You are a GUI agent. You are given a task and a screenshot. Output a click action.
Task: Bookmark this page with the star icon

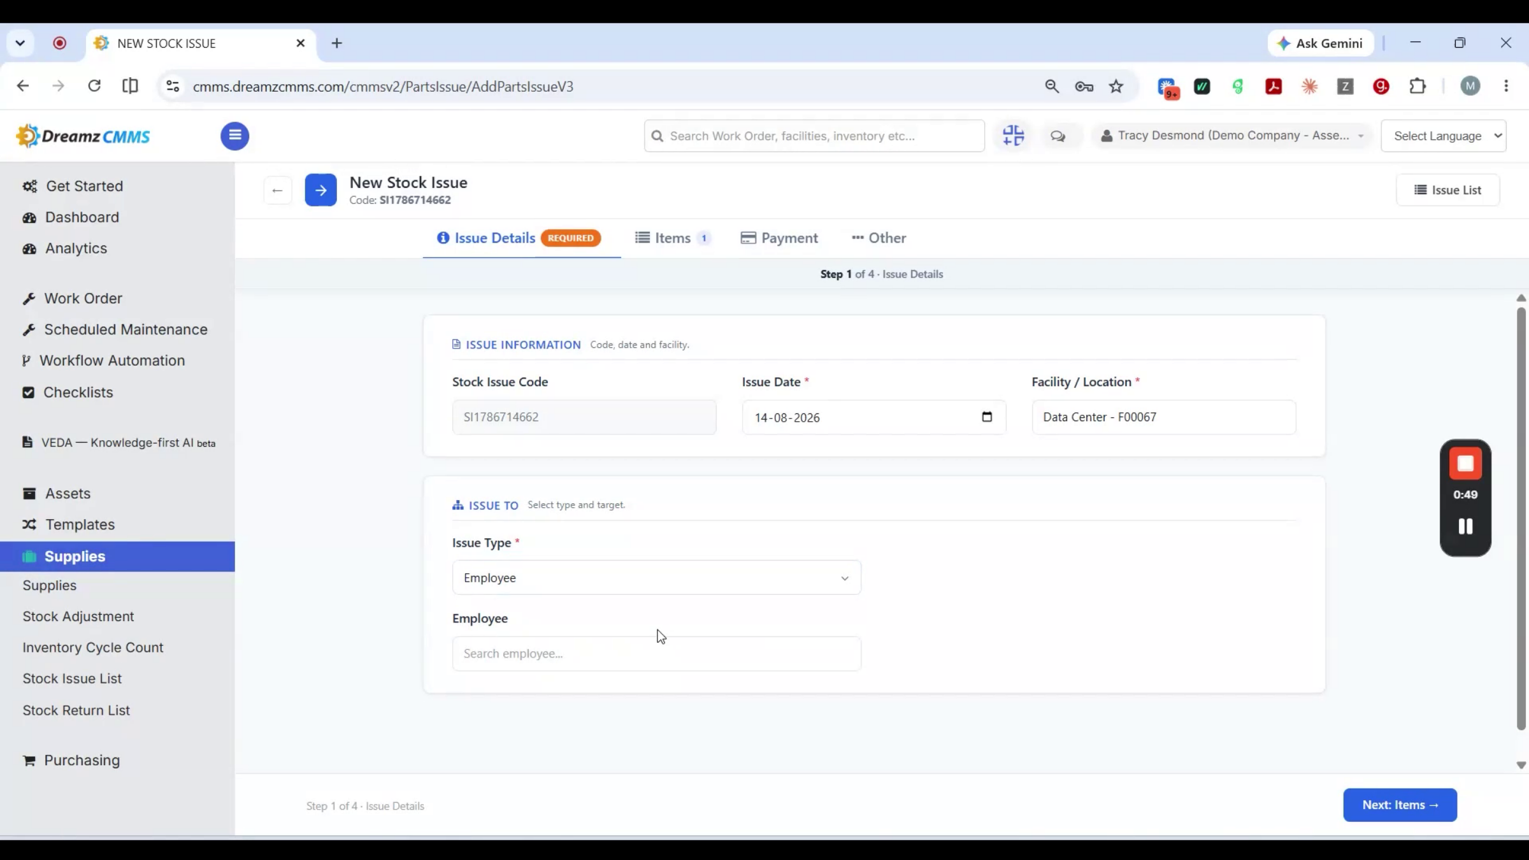(x=1116, y=86)
